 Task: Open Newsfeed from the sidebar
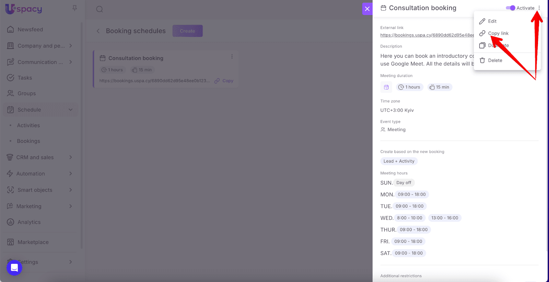click(x=30, y=29)
